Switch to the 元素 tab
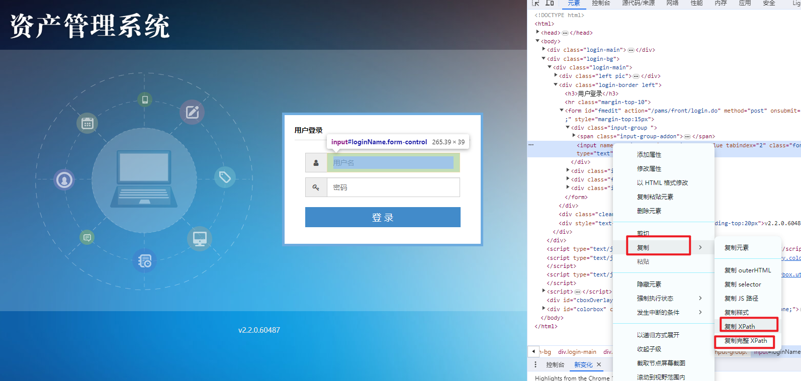Image resolution: width=801 pixels, height=381 pixels. tap(574, 3)
